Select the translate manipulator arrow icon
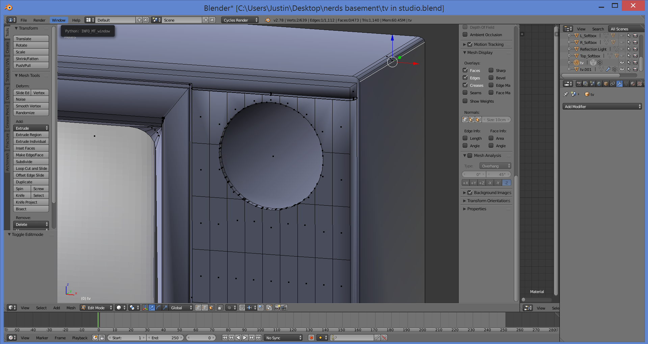This screenshot has width=648, height=344. tap(152, 308)
